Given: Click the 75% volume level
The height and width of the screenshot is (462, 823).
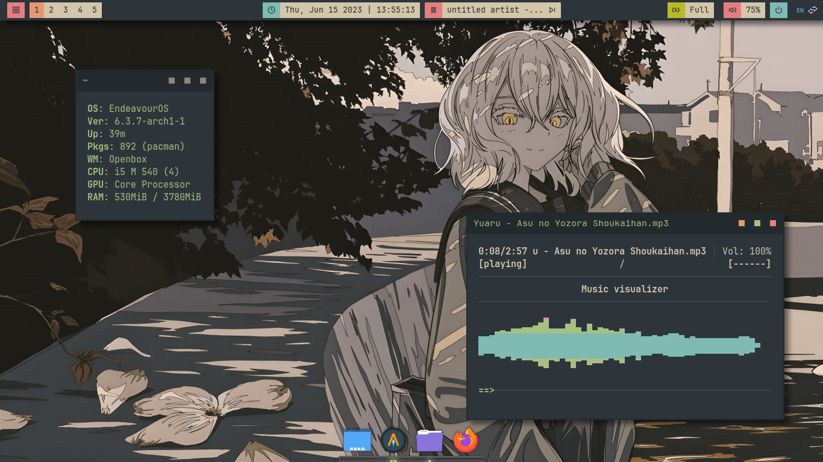Looking at the screenshot, I should (x=753, y=10).
